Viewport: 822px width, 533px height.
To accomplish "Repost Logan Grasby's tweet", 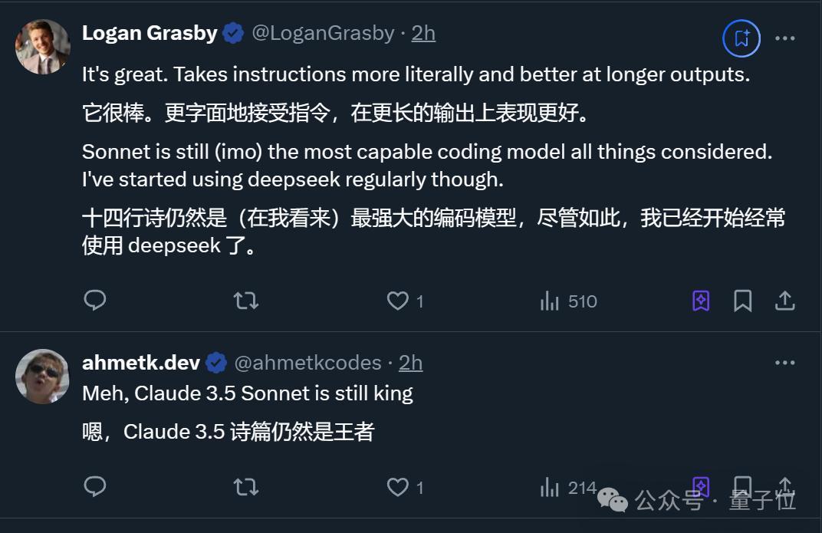I will pos(245,301).
